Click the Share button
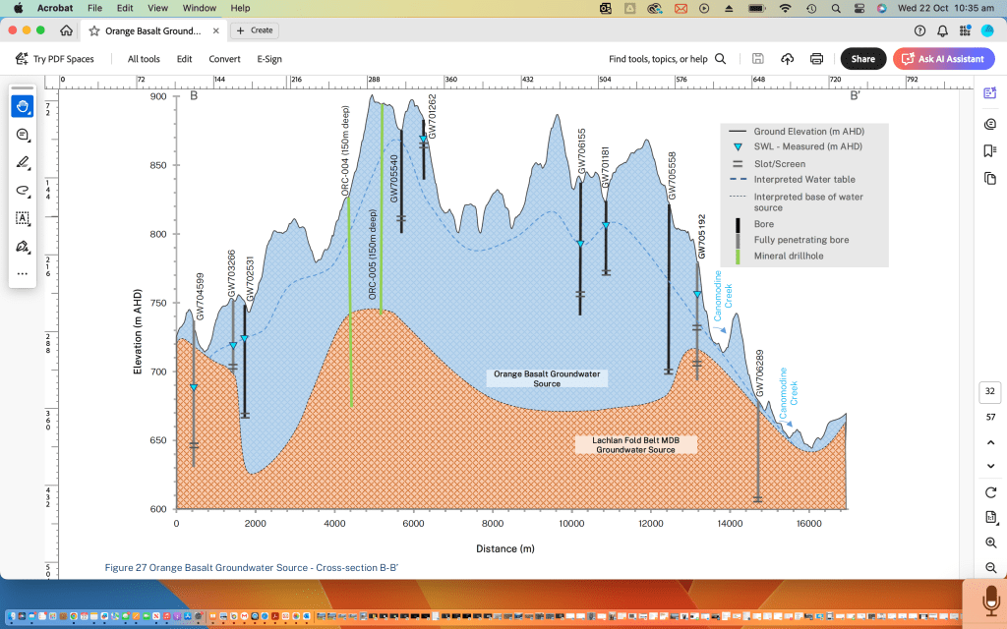Image resolution: width=1007 pixels, height=629 pixels. pos(862,59)
